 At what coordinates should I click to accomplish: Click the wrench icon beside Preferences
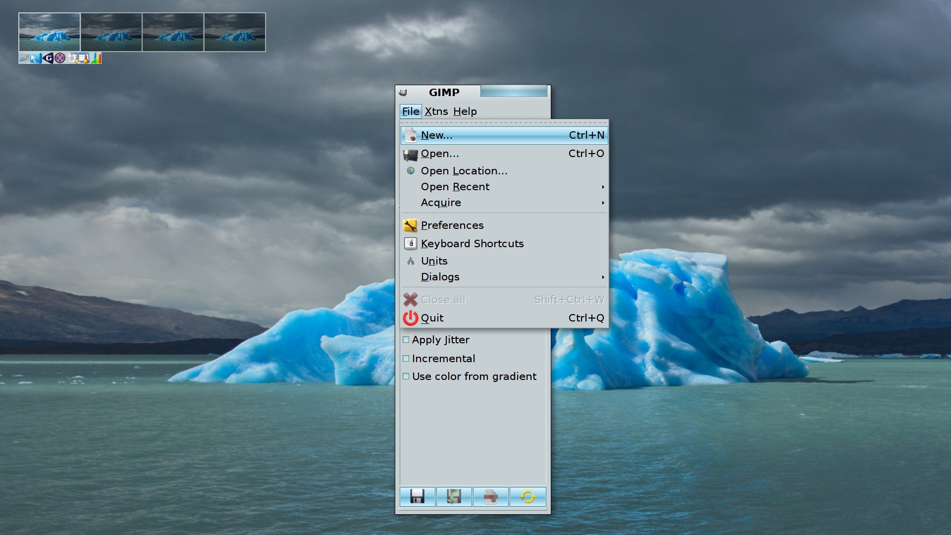[x=410, y=225]
